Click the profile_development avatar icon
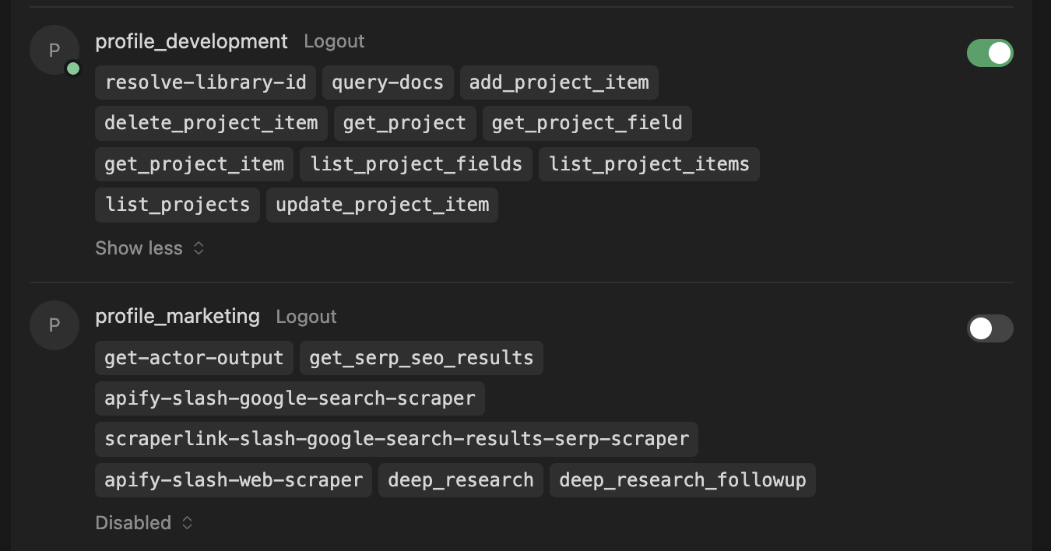The image size is (1051, 551). coord(54,49)
